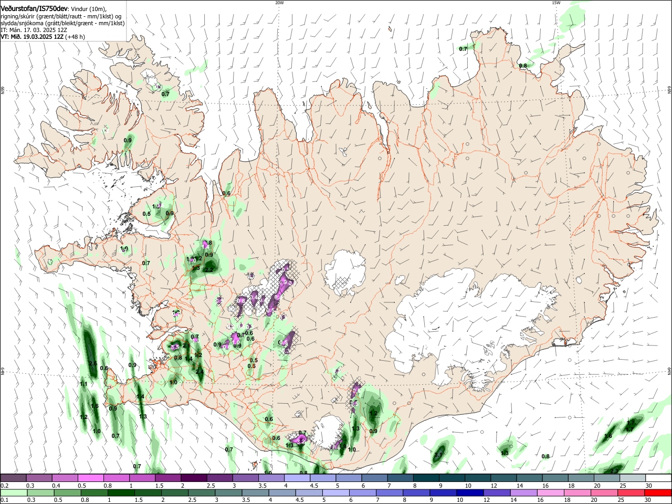The height and width of the screenshot is (504, 672).
Task: Select the lavender 4 snow legend swatch
Action: pyautogui.click(x=297, y=478)
